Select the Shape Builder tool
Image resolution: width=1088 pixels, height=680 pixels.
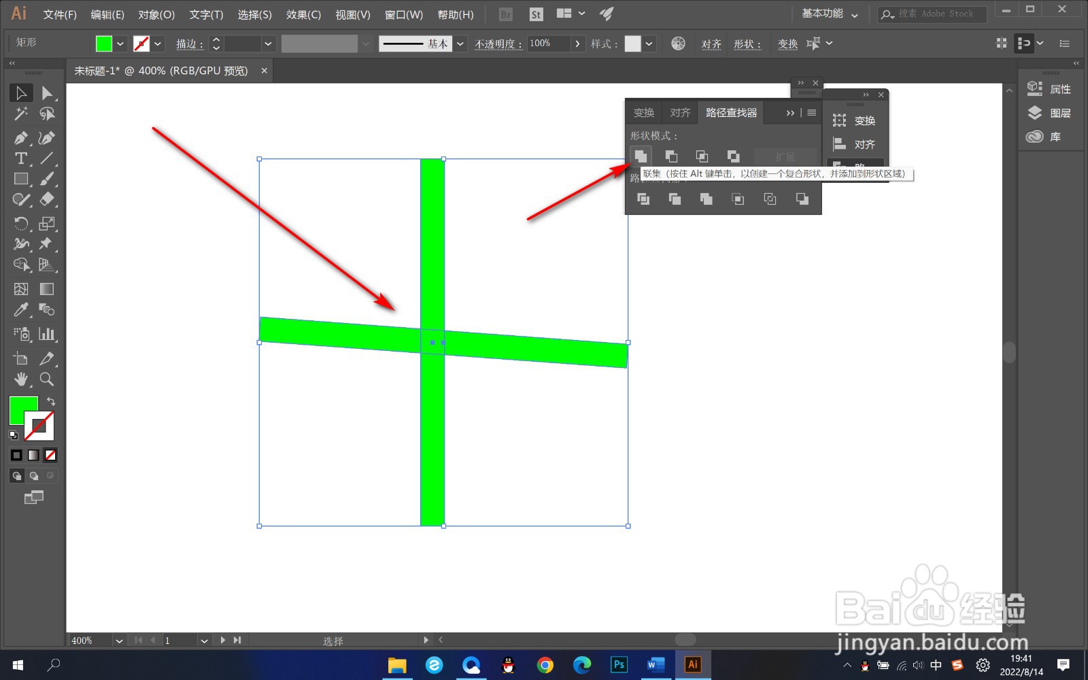(21, 265)
